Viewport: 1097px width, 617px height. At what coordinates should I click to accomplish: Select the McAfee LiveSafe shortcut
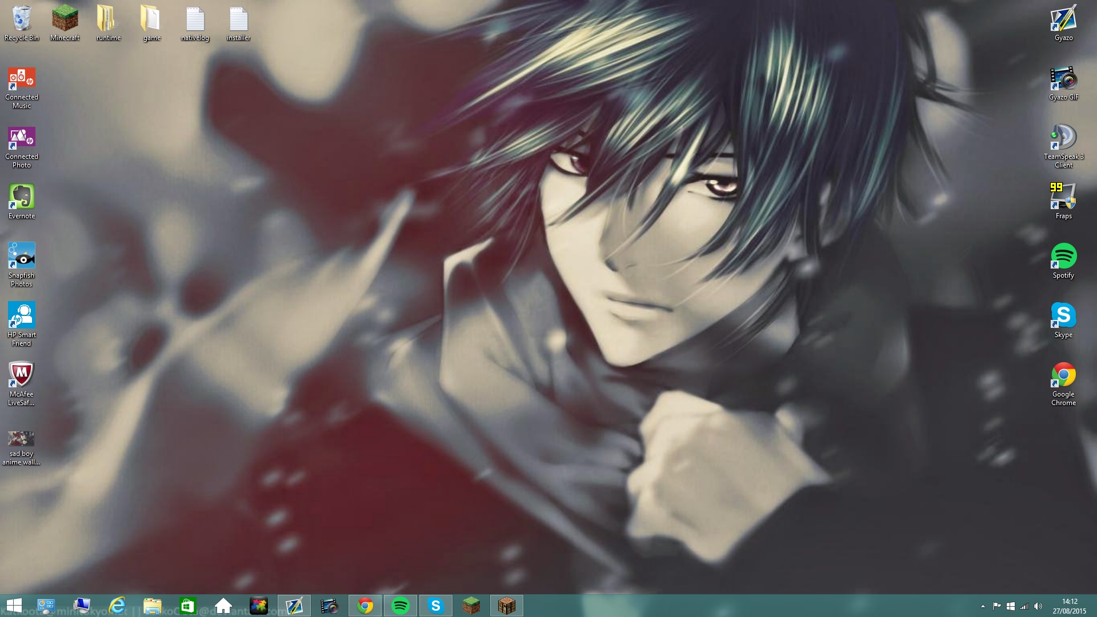[x=22, y=383]
